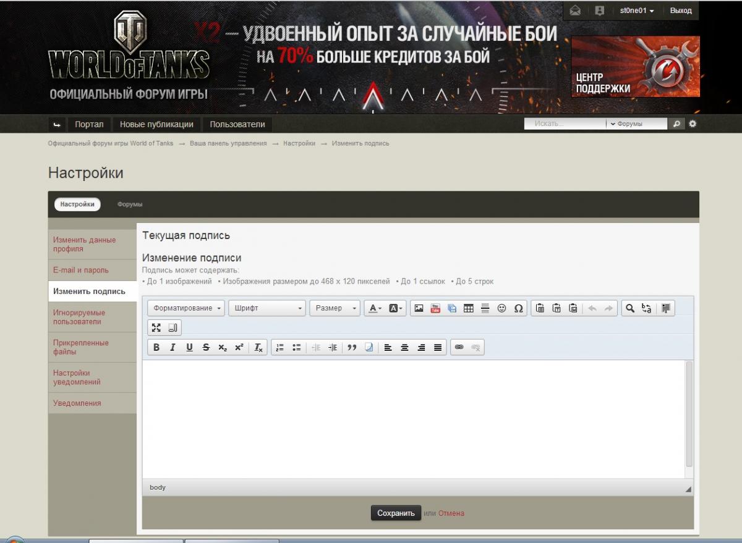Insert a horizontal line
742x543 pixels.
pyautogui.click(x=485, y=308)
